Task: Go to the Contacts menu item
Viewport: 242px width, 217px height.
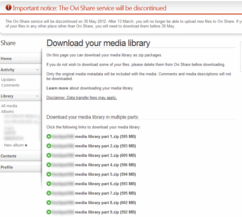Action: (x=21, y=156)
